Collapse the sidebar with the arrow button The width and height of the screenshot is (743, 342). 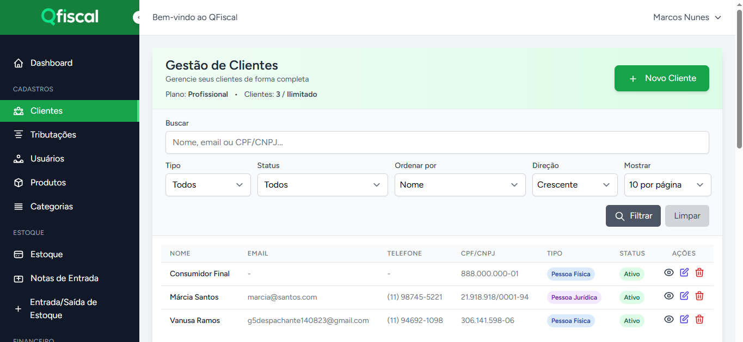pos(137,17)
